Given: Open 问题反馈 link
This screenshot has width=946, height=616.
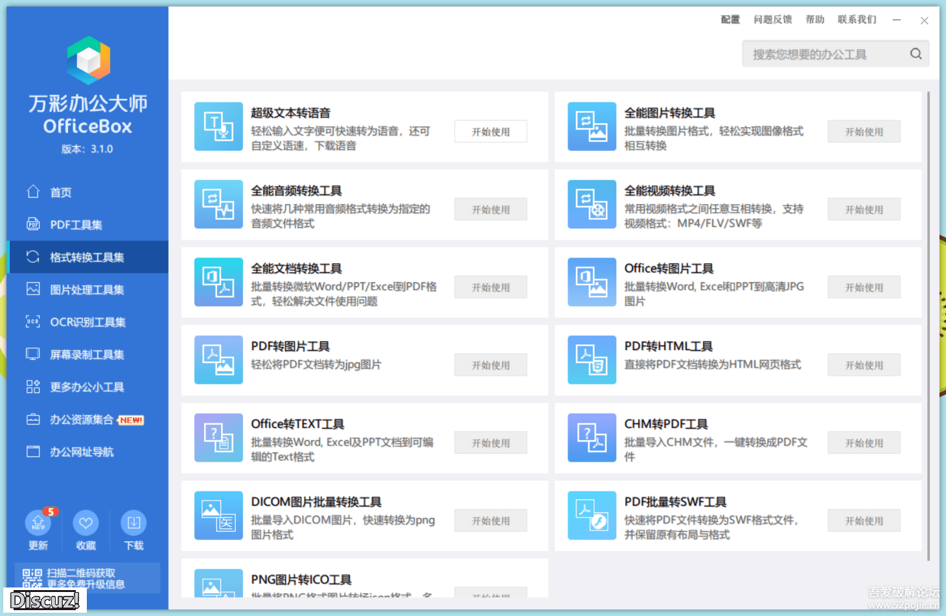Looking at the screenshot, I should (x=772, y=19).
